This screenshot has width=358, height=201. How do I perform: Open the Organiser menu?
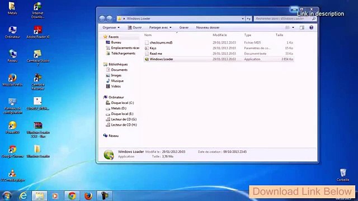pos(111,27)
